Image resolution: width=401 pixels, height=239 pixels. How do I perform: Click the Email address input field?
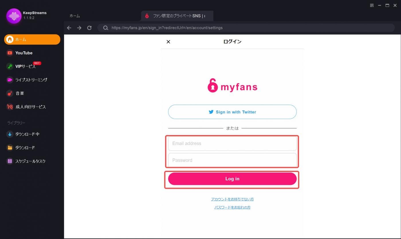pos(232,143)
